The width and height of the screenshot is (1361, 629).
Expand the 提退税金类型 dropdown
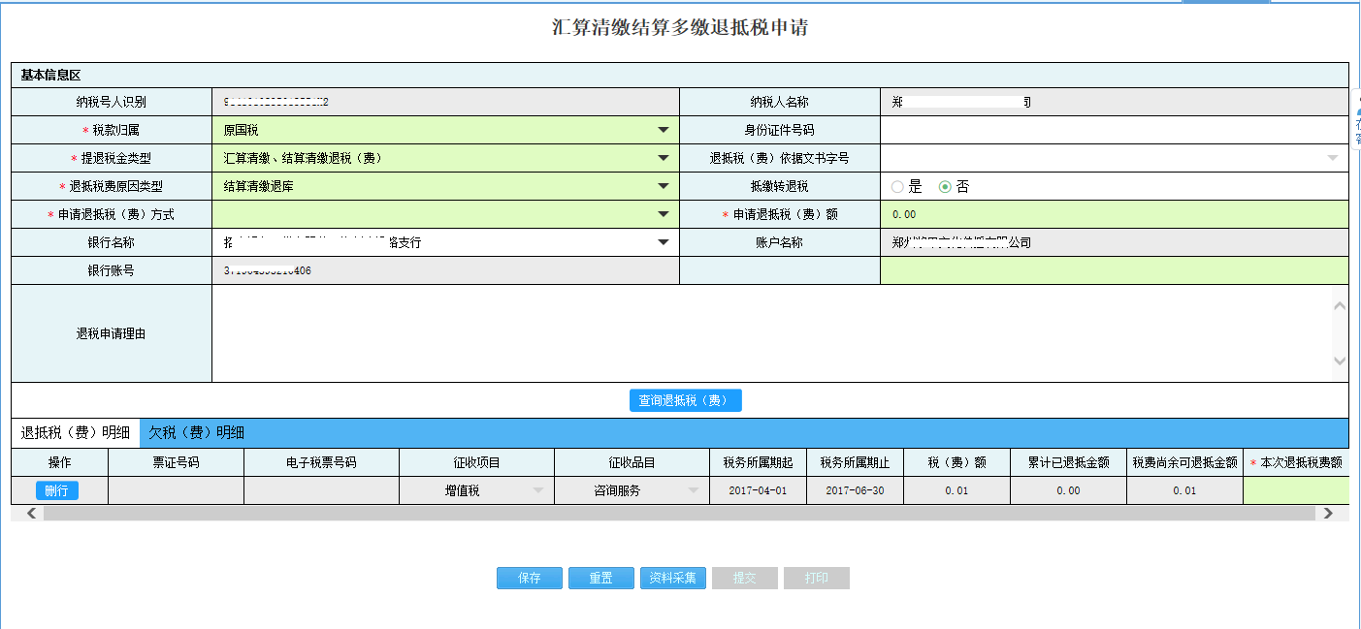(x=664, y=157)
